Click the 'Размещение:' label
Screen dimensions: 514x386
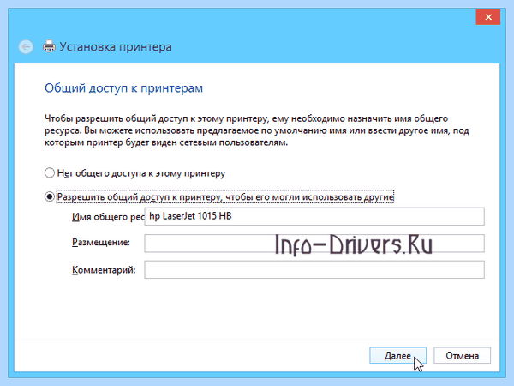[x=101, y=243]
